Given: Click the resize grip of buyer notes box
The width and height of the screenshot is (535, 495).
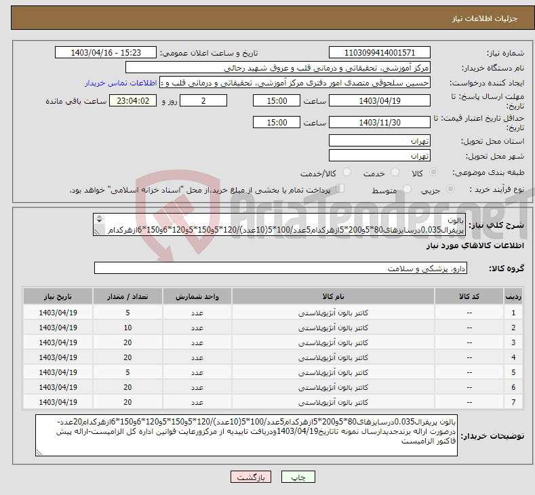Looking at the screenshot, I should pos(39,452).
